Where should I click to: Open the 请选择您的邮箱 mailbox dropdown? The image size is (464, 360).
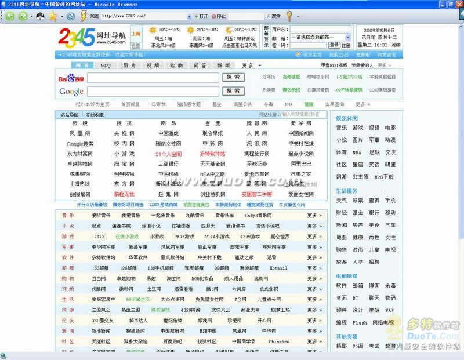pos(349,37)
